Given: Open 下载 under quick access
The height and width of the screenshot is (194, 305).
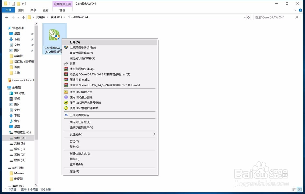Looking at the screenshot, I should tap(15, 39).
